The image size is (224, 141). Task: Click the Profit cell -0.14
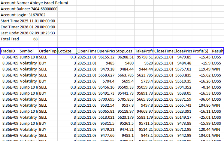pos(201,87)
